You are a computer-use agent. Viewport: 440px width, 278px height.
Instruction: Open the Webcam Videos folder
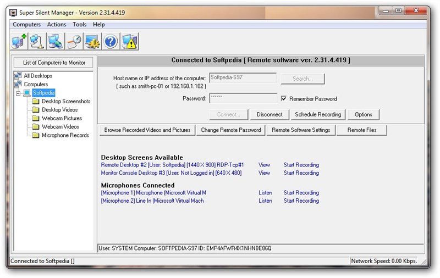60,127
